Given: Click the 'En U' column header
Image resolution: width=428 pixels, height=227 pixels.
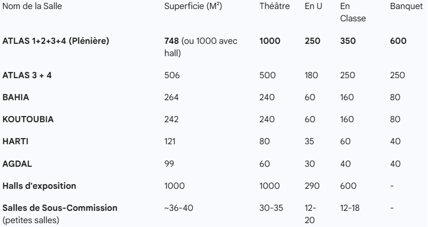Looking at the screenshot, I should point(313,7).
